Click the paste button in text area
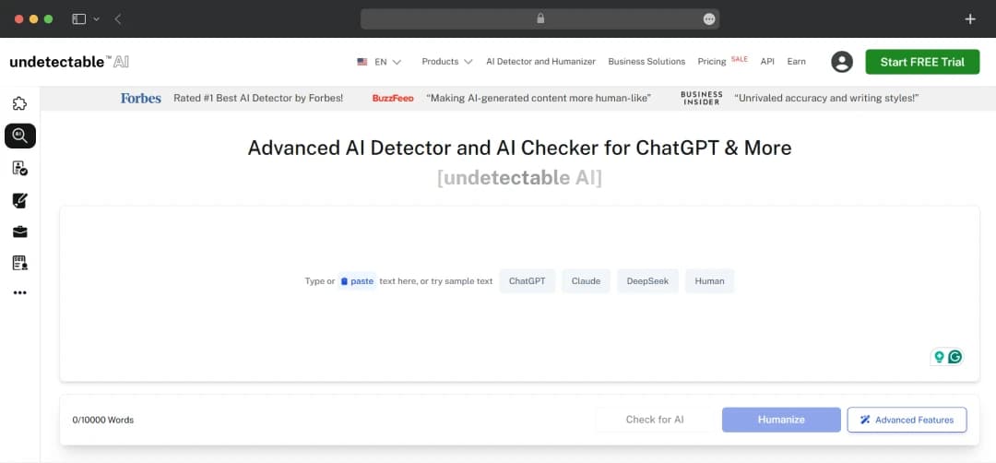This screenshot has width=996, height=463. tap(357, 281)
